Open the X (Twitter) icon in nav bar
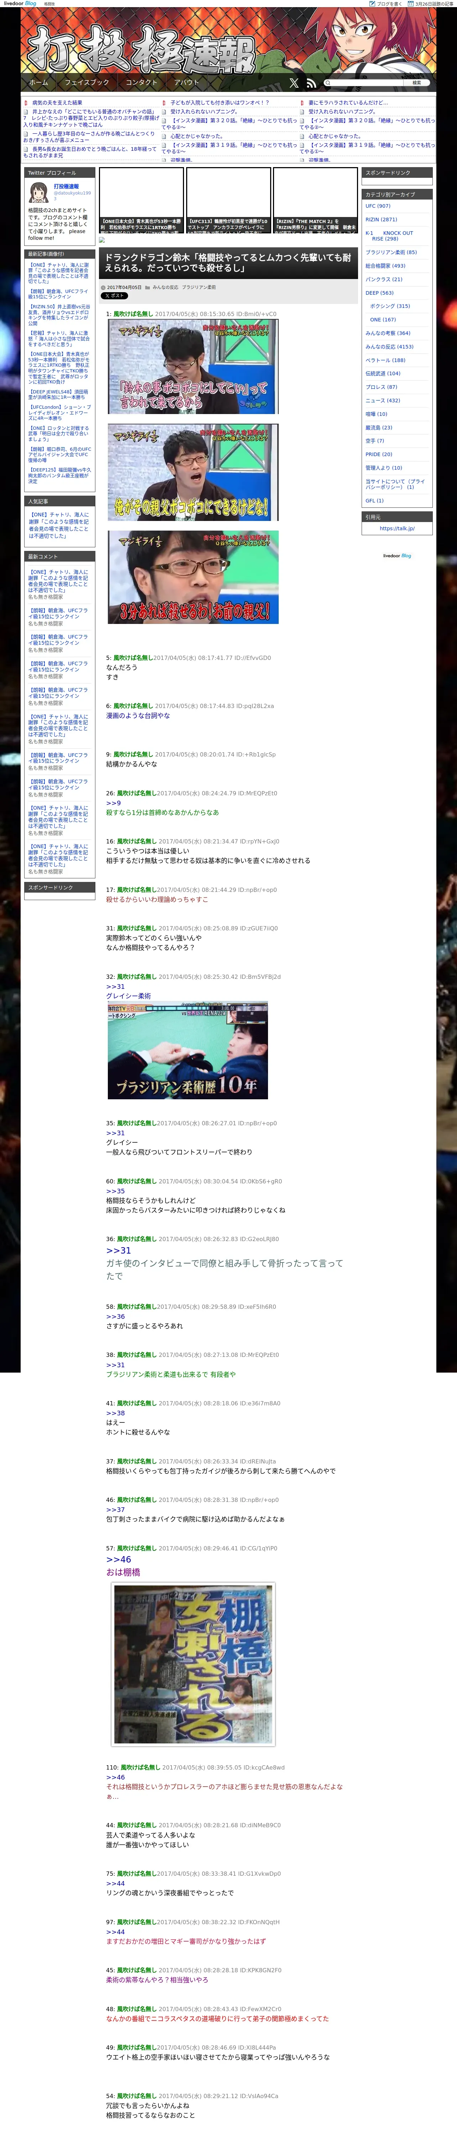 (x=294, y=83)
